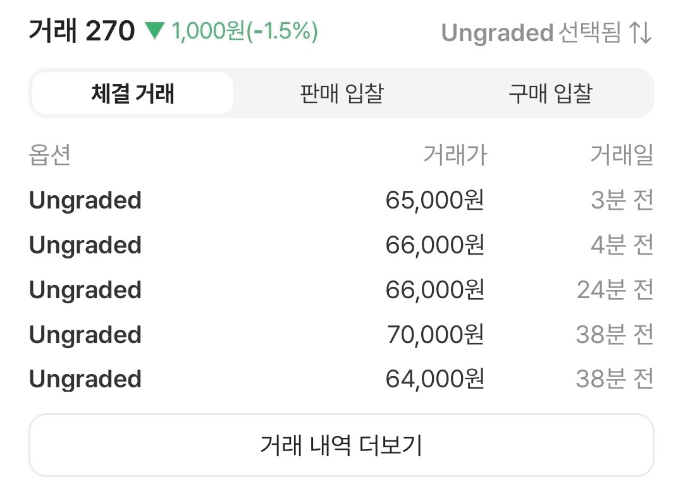The image size is (683, 489).
Task: Select the 66,000원 trade from 4분 전
Action: (341, 245)
